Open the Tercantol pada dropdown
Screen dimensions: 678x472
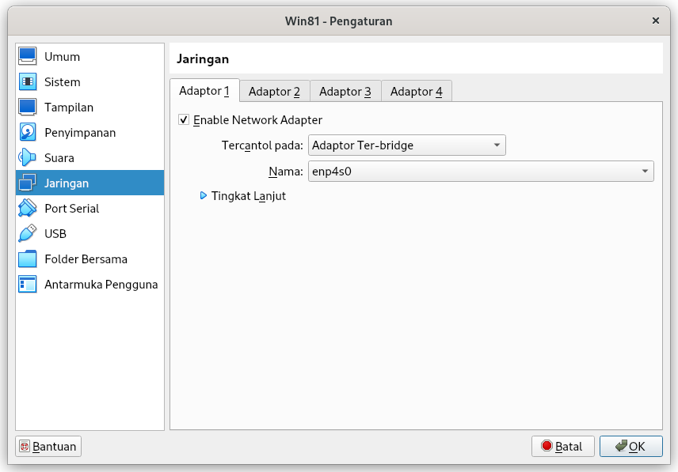point(406,145)
